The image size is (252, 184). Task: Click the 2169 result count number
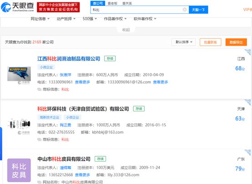(x=37, y=42)
